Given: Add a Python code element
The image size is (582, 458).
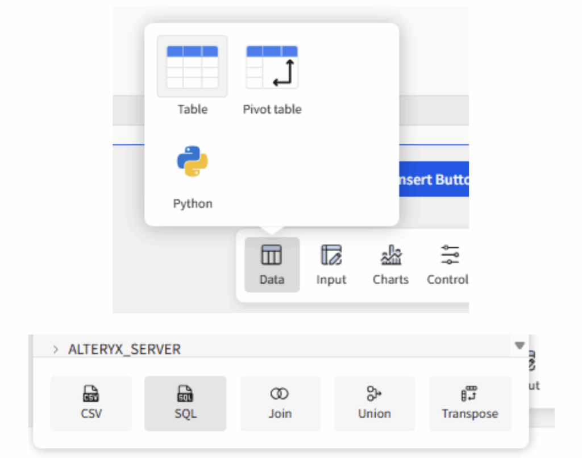Looking at the screenshot, I should [192, 162].
